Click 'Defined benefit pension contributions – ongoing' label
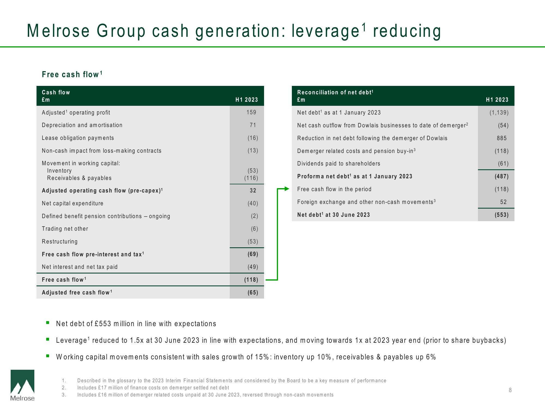 [x=106, y=216]
